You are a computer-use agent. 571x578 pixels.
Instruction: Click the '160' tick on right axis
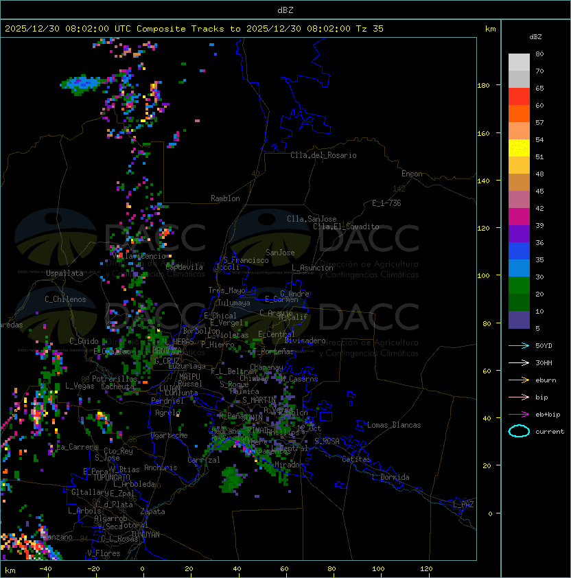coord(483,133)
